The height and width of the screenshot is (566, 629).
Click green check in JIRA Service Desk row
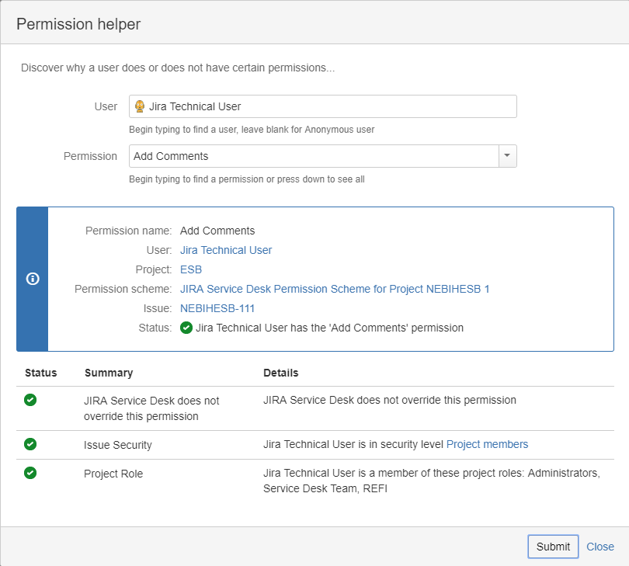[30, 400]
